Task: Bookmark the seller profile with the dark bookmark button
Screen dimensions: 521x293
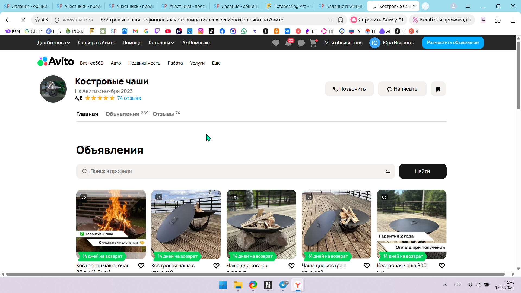Action: [438, 89]
